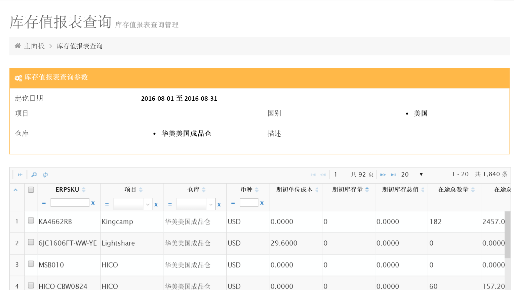Go to next page icon
The image size is (514, 290).
point(383,175)
